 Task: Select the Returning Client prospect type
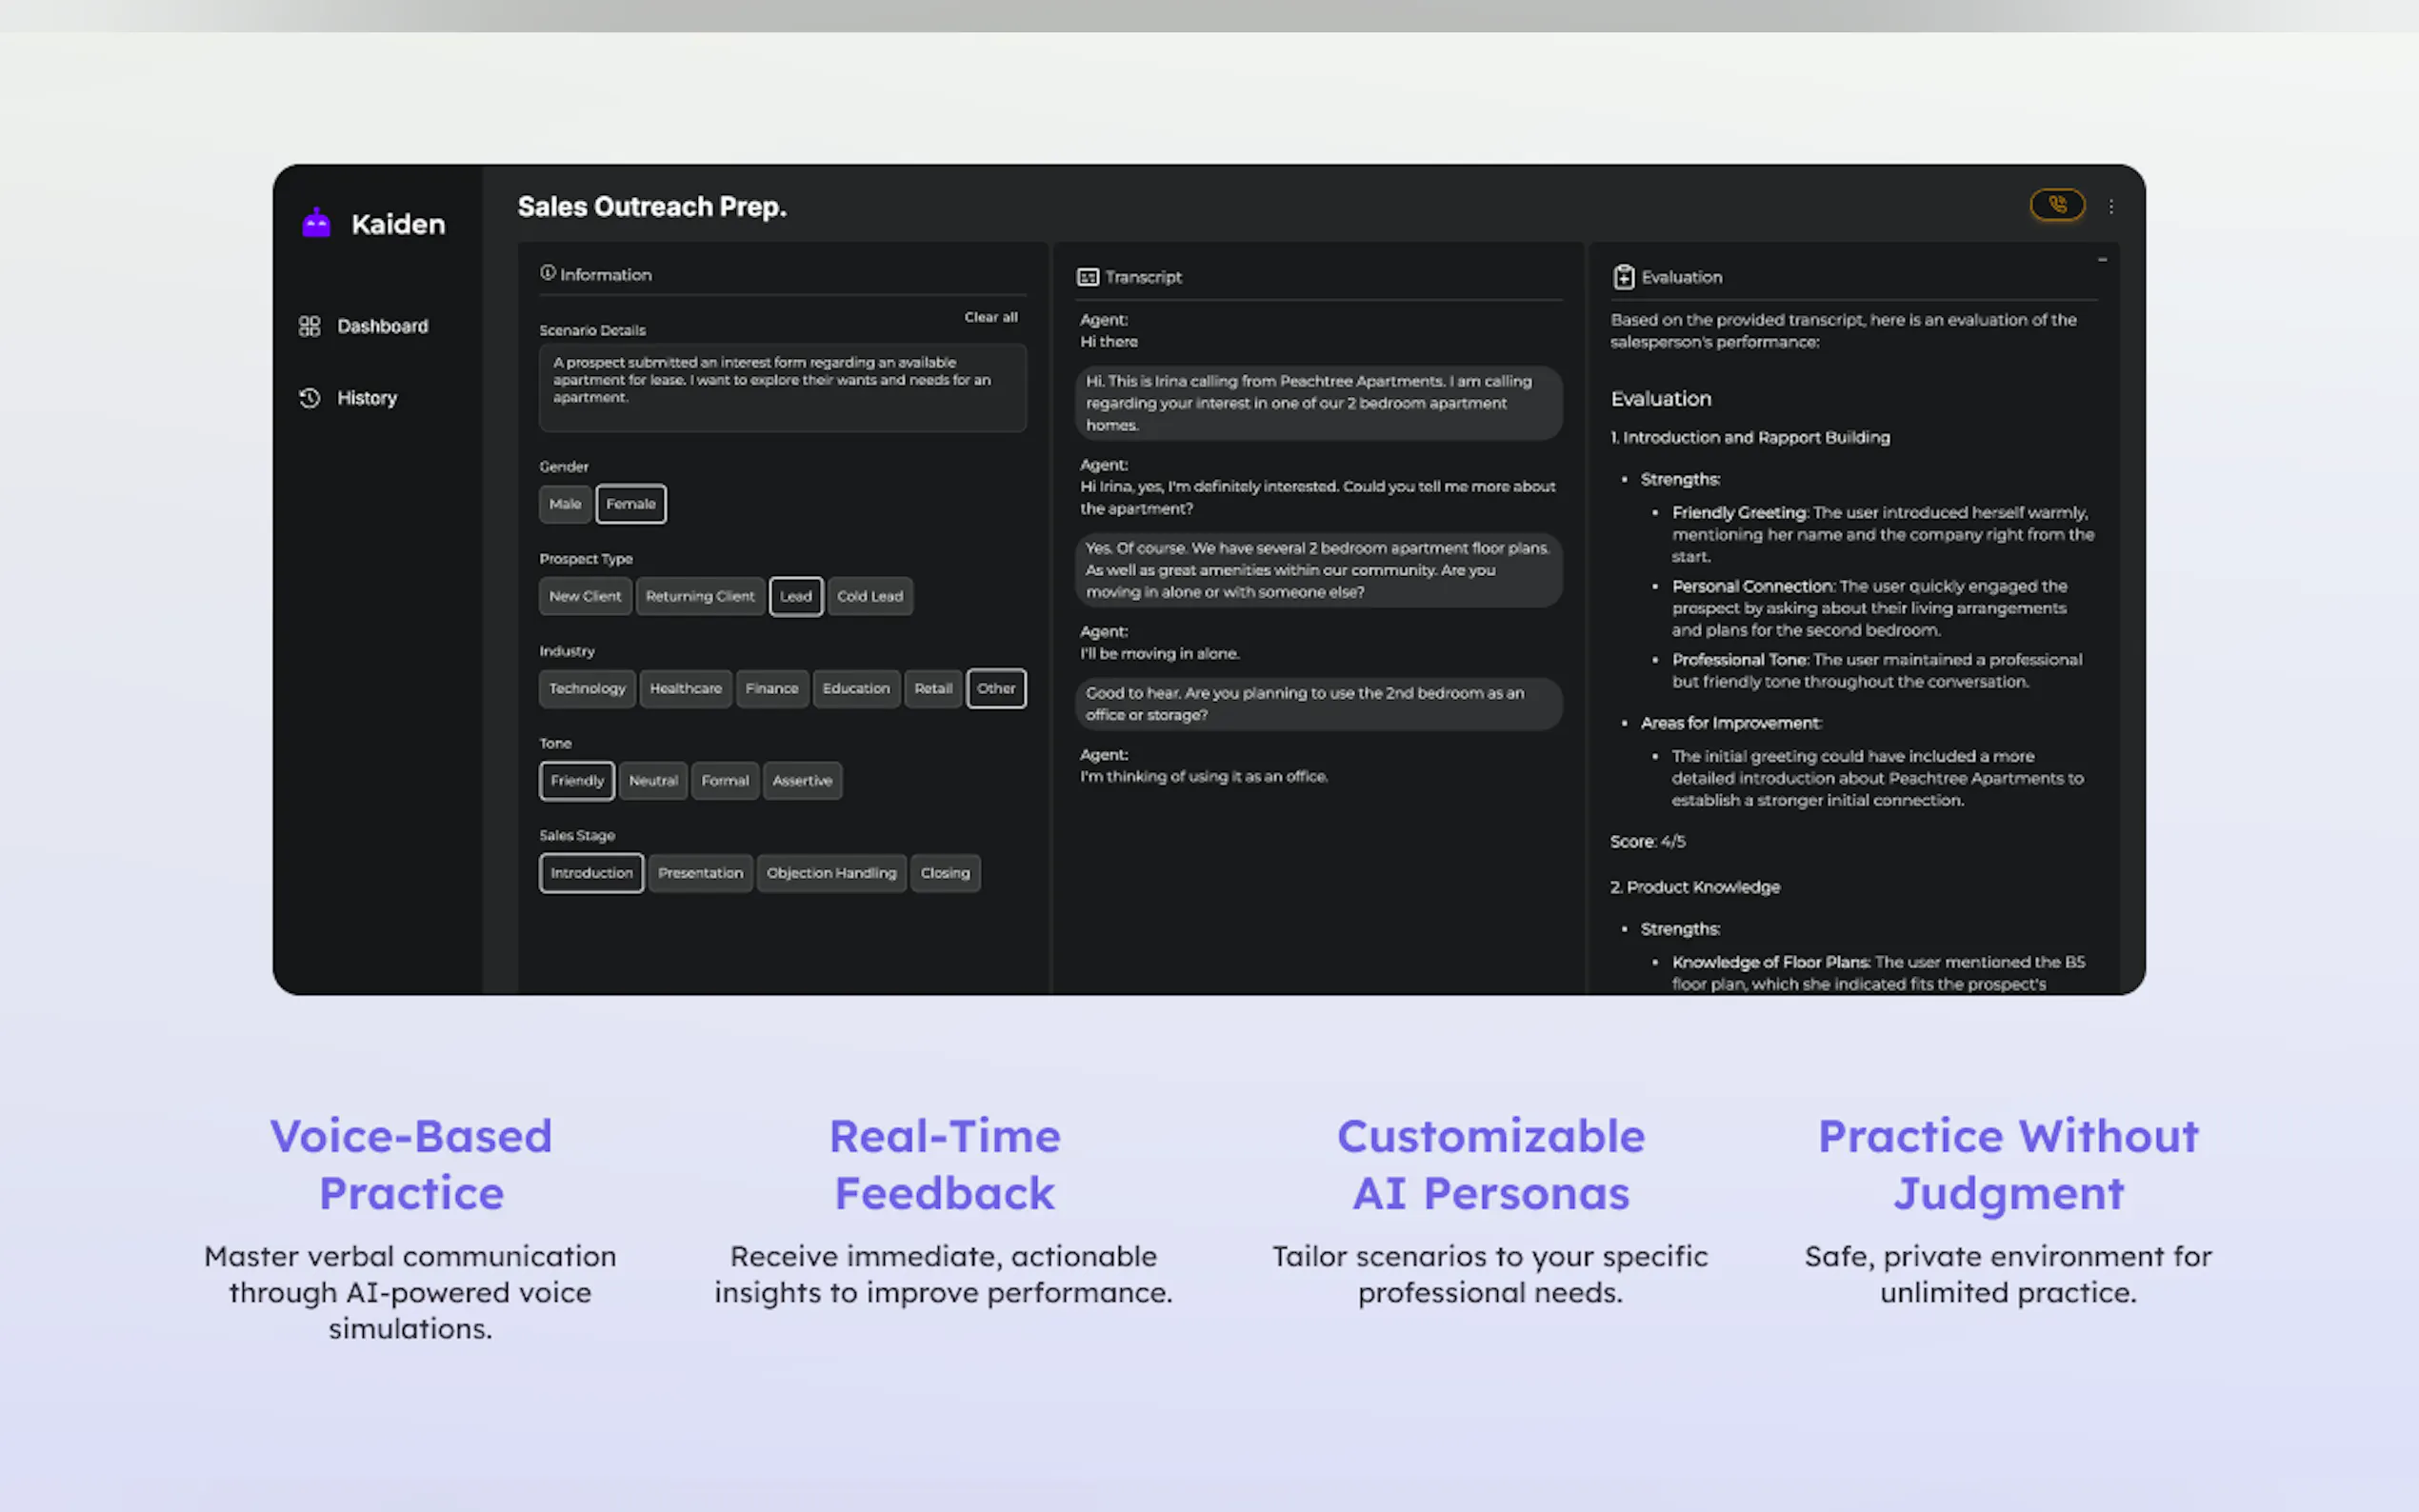699,596
